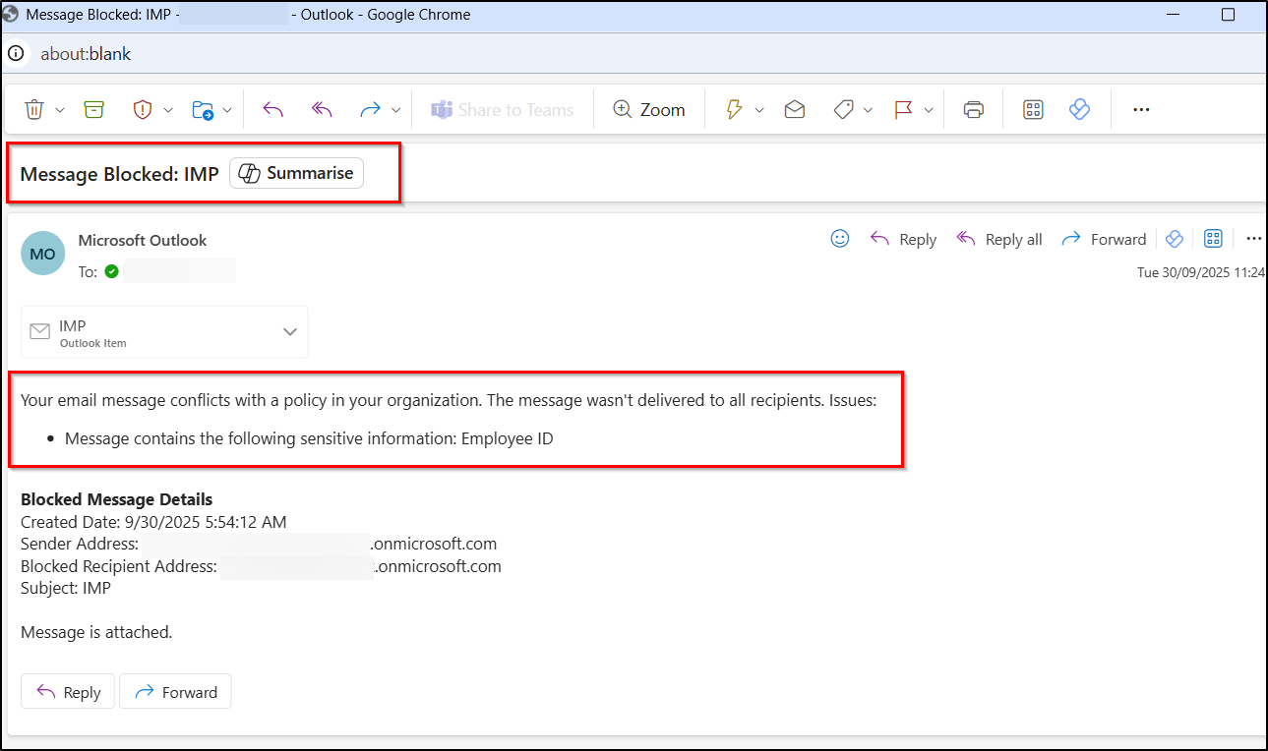Screen dimensions: 1268x751
Task: Mark the message as unread via envelope icon
Action: 794,109
